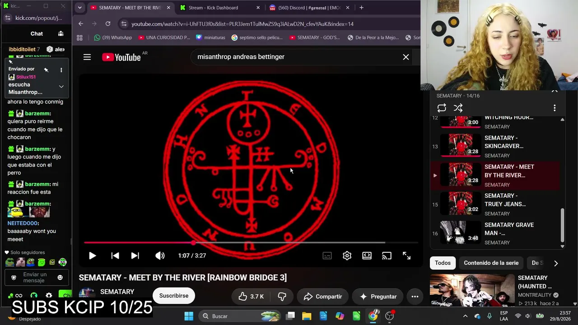Show more filter chips with the arrow

coord(556,263)
